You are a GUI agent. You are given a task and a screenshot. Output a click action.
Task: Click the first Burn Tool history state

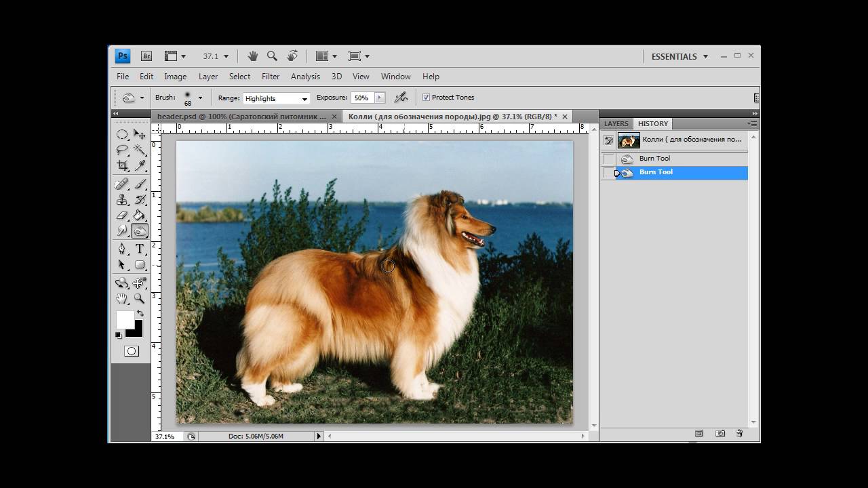click(x=654, y=159)
